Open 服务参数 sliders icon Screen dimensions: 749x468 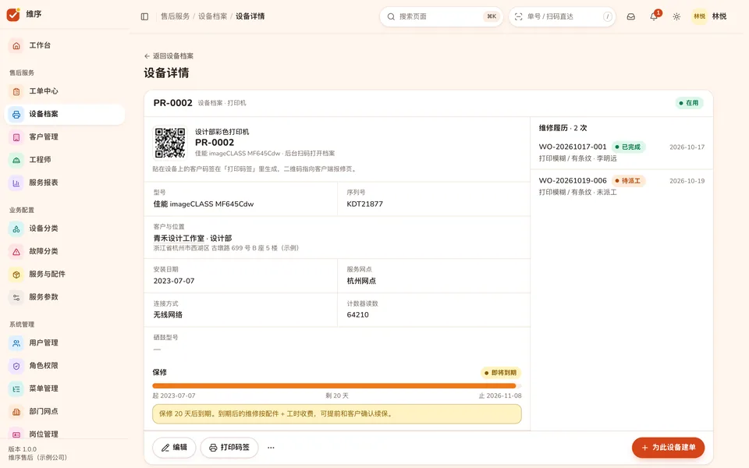tap(16, 297)
